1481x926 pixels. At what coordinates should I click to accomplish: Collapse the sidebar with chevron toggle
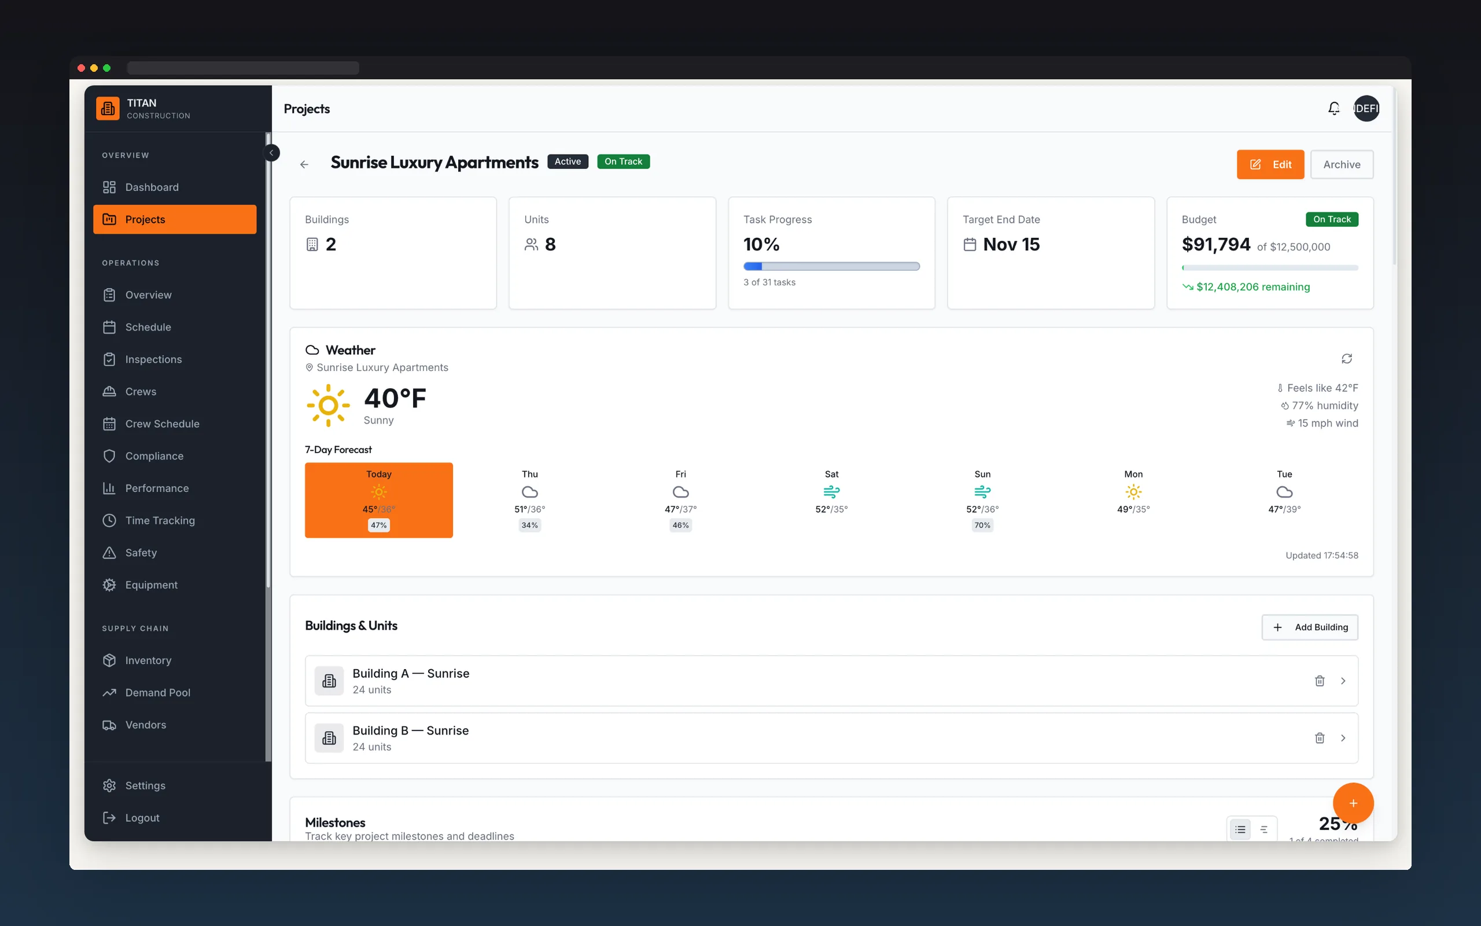271,152
